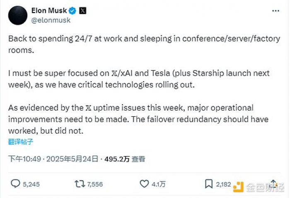This screenshot has width=290, height=198.
Task: Click the share arrow icon
Action: coord(273,184)
